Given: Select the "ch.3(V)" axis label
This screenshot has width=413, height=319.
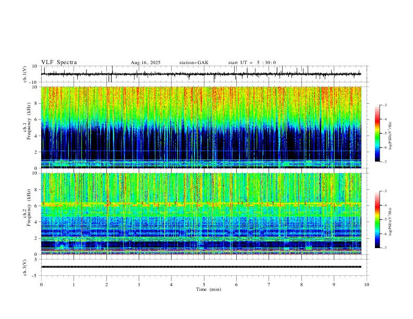Looking at the screenshot, I should [25, 267].
